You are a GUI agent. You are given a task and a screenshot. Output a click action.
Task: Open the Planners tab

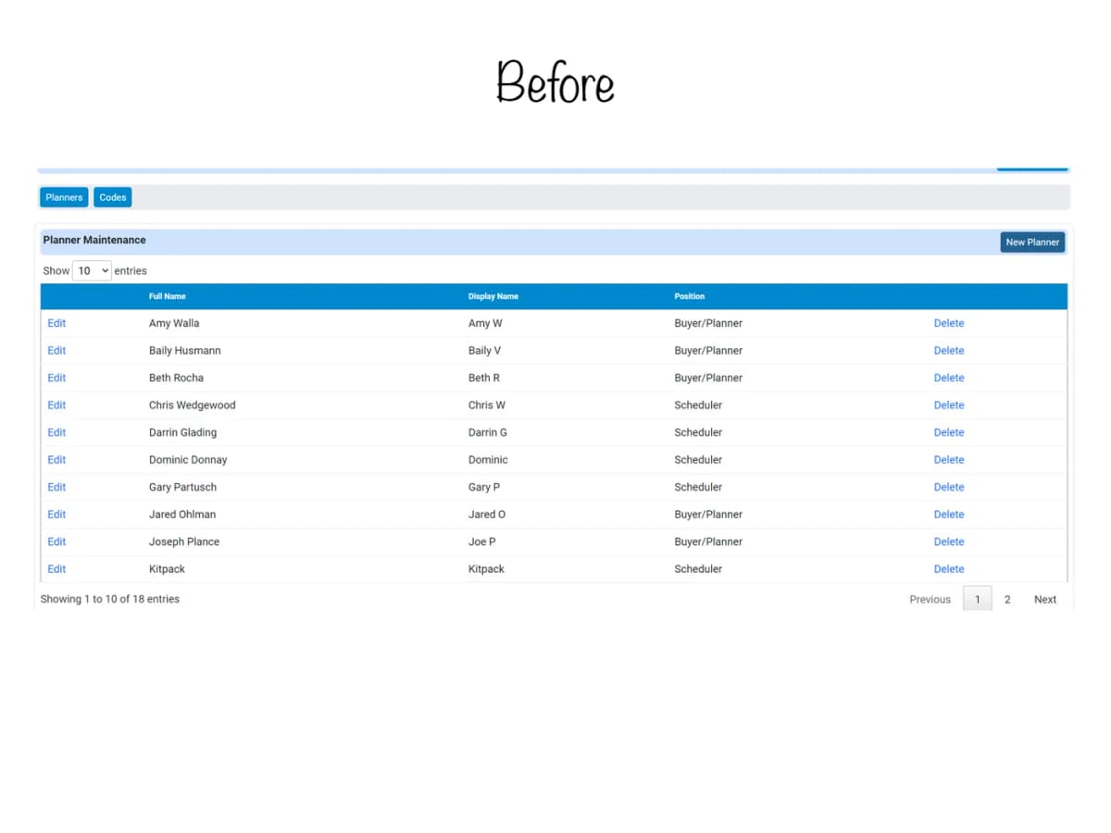(64, 197)
